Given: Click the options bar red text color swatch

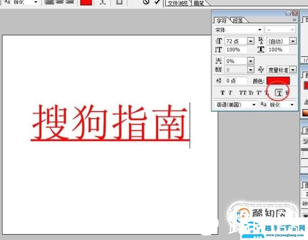Looking at the screenshot, I should (86, 2).
